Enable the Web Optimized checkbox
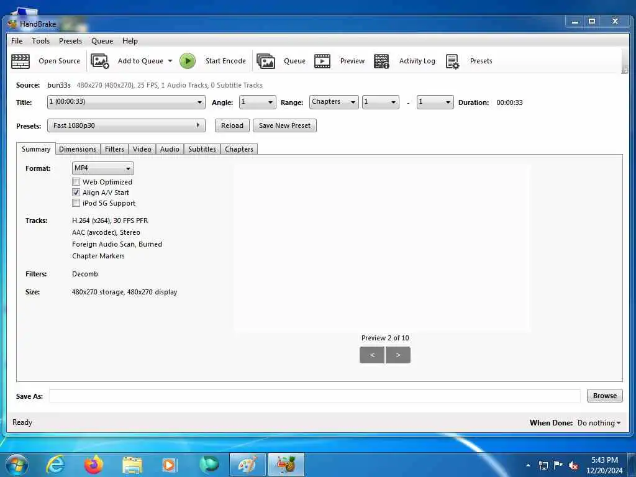The width and height of the screenshot is (636, 477). click(x=76, y=182)
